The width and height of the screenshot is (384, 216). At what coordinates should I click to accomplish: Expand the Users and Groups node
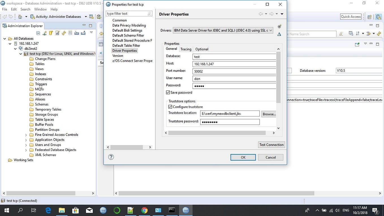[26, 145]
